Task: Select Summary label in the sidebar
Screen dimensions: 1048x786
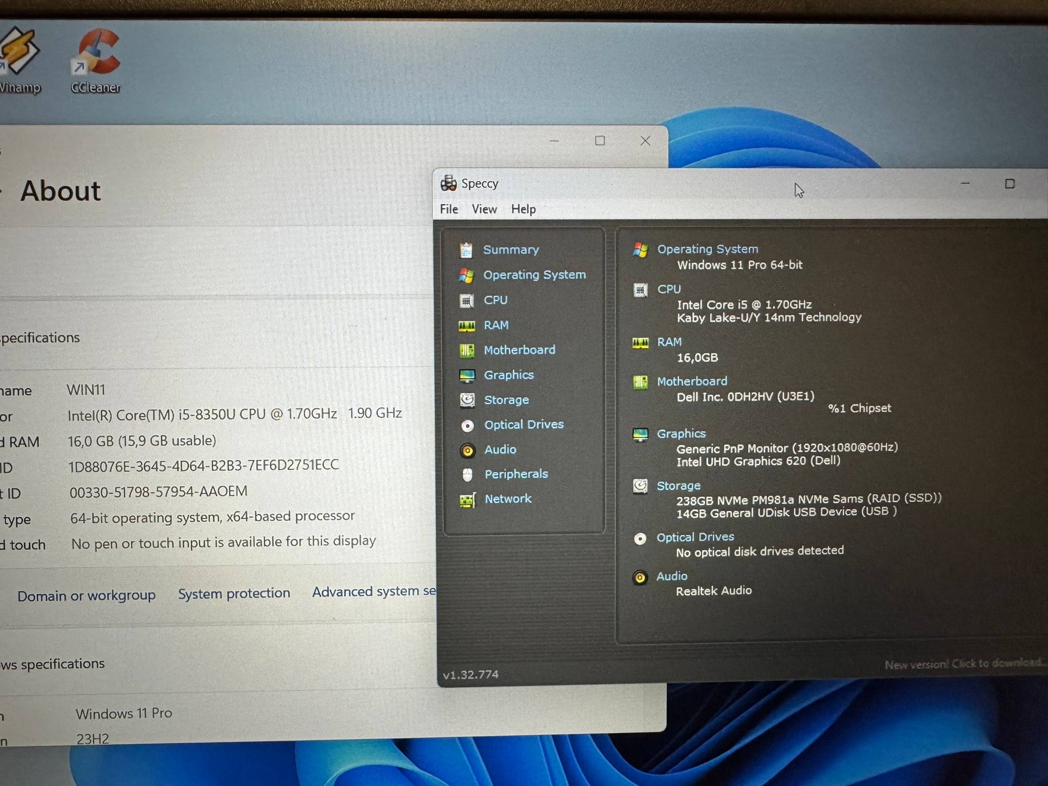Action: coord(511,250)
